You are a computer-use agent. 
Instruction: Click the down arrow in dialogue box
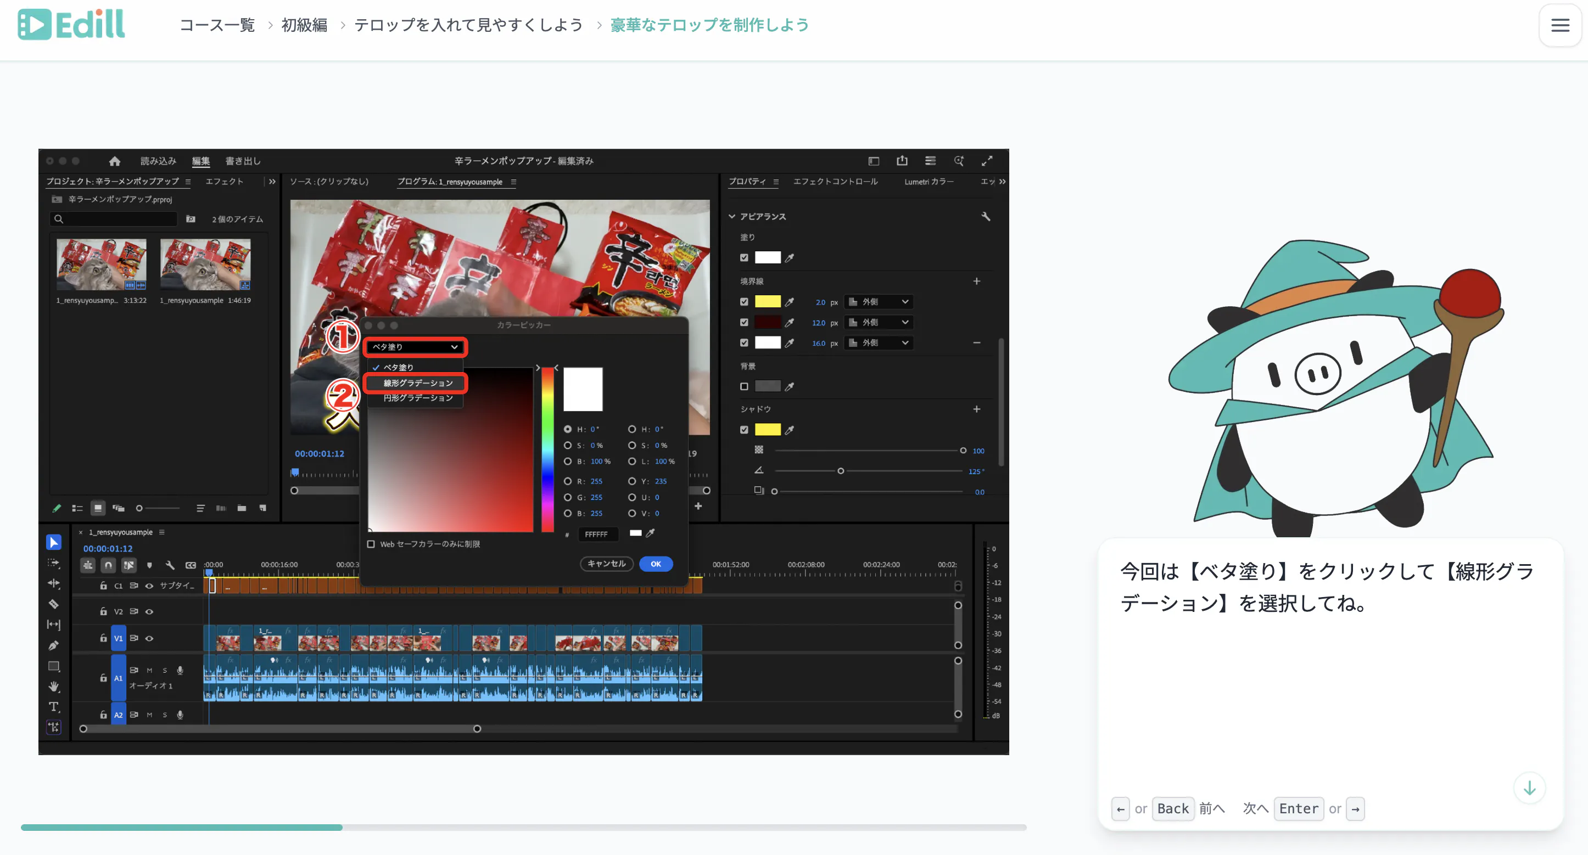click(x=1529, y=788)
